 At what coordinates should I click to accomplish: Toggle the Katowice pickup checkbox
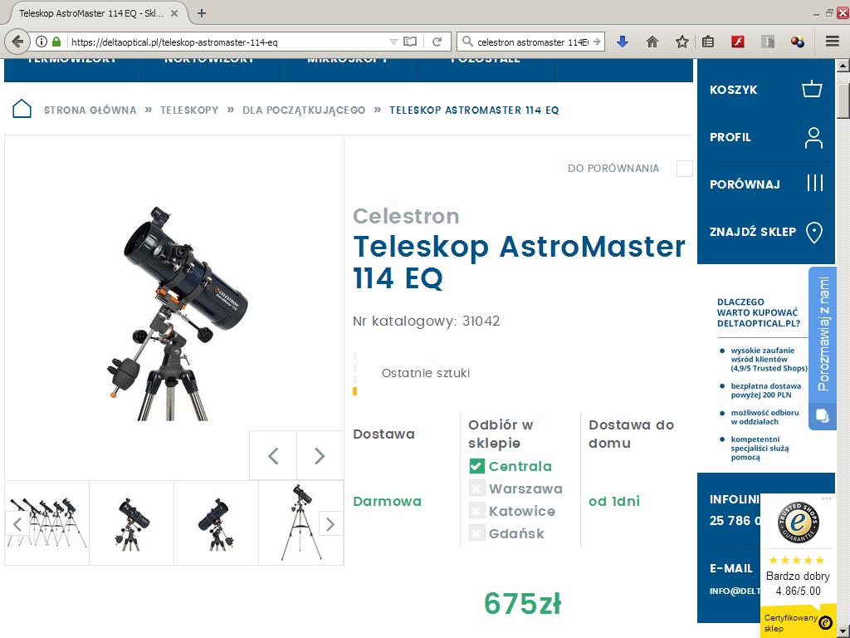click(x=476, y=511)
